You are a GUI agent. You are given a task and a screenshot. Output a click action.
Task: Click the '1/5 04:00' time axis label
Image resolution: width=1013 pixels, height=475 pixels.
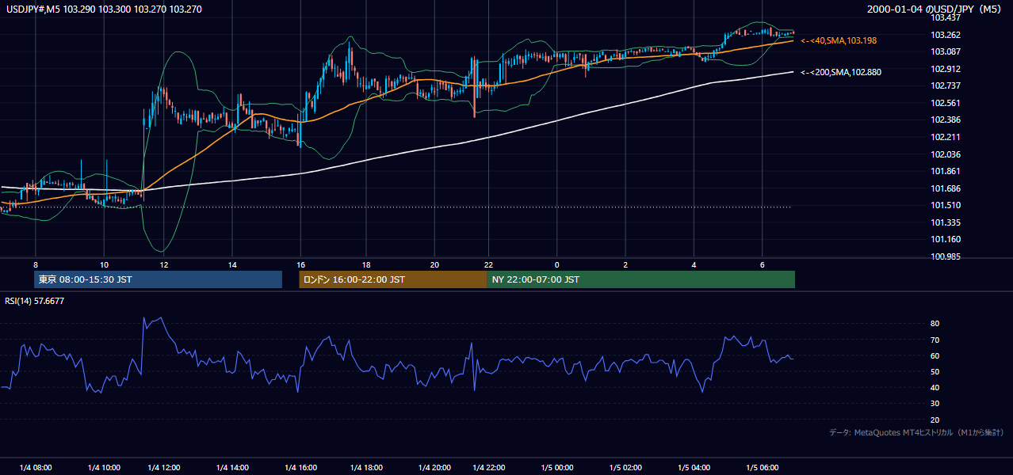click(x=694, y=468)
